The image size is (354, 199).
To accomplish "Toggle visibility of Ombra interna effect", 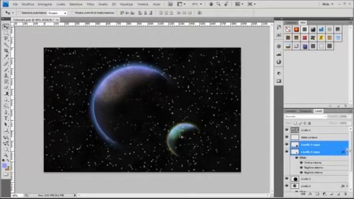I will pos(301,163).
